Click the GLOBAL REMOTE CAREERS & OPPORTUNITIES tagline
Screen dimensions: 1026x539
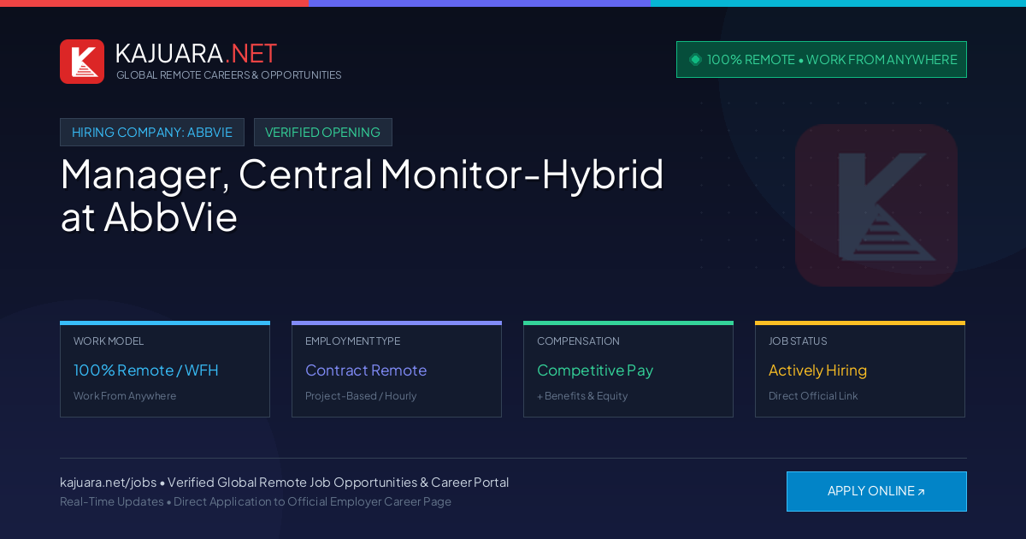(x=229, y=75)
